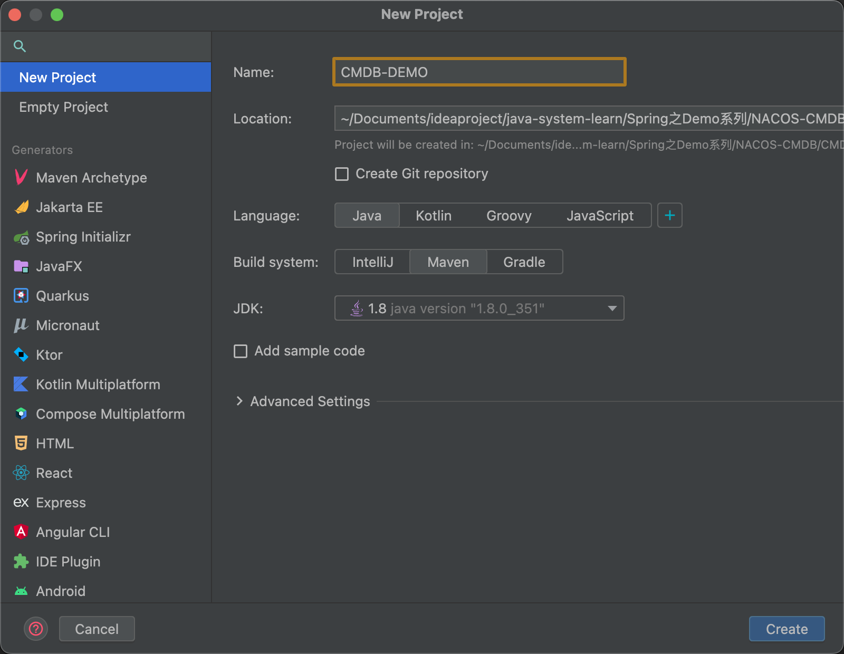Select Groovy as the language
This screenshot has height=654, width=844.
[509, 215]
